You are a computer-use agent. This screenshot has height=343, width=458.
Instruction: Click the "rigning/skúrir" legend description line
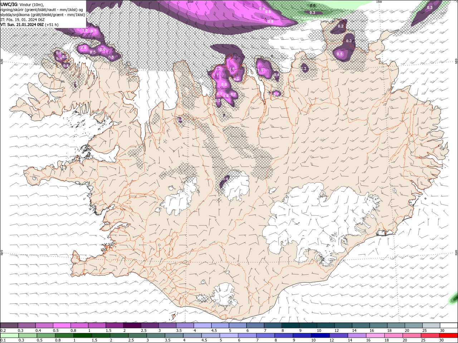click(42, 9)
